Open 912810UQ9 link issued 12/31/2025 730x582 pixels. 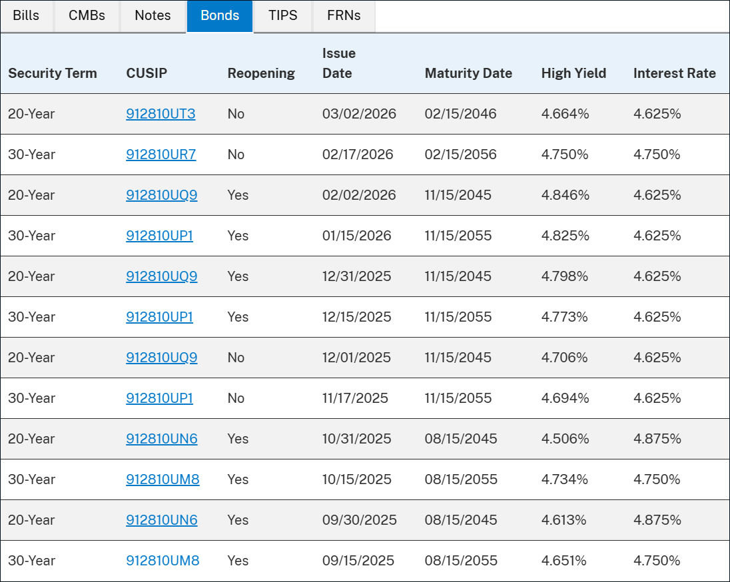[x=161, y=276]
